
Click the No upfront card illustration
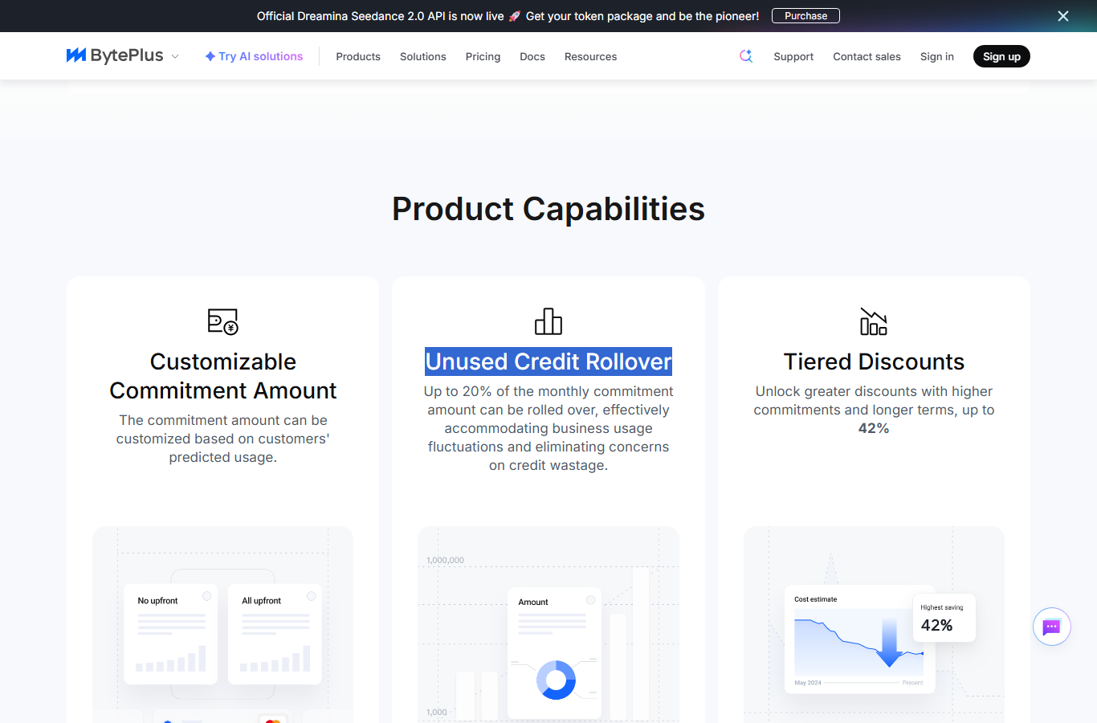[171, 635]
